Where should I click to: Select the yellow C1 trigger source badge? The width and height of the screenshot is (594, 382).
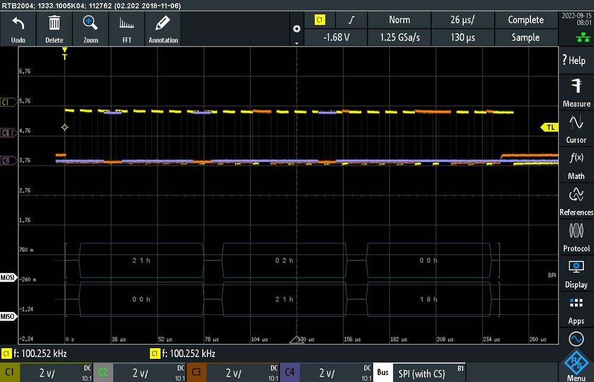tap(320, 20)
